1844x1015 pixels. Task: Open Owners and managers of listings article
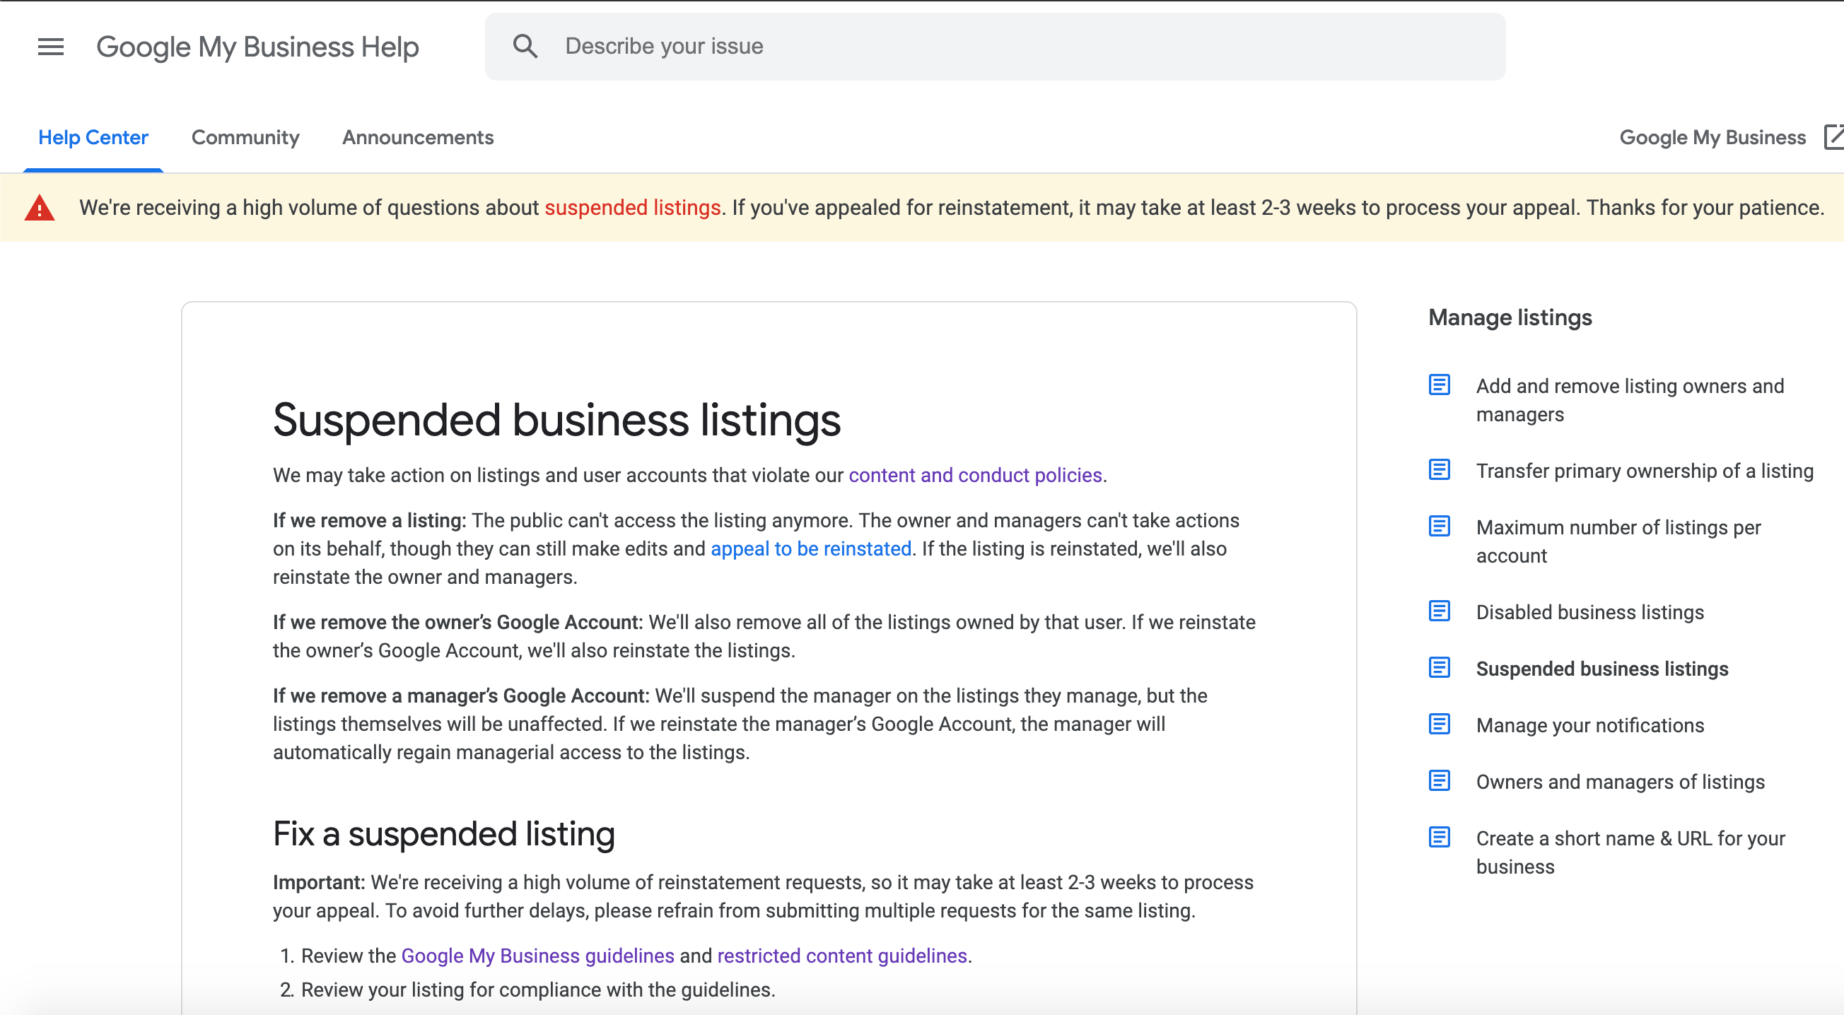tap(1621, 782)
